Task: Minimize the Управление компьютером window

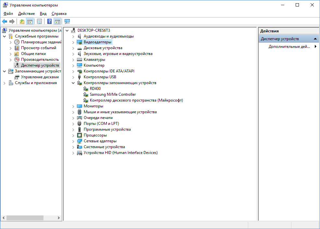Action: click(x=283, y=5)
